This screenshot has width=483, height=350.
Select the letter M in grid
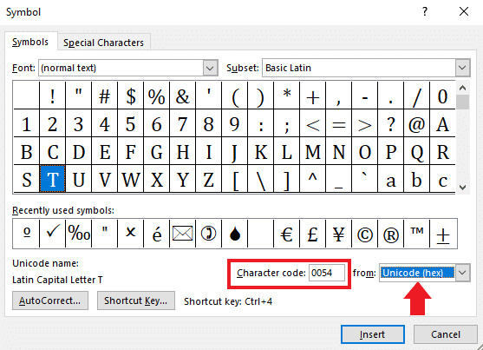(313, 150)
